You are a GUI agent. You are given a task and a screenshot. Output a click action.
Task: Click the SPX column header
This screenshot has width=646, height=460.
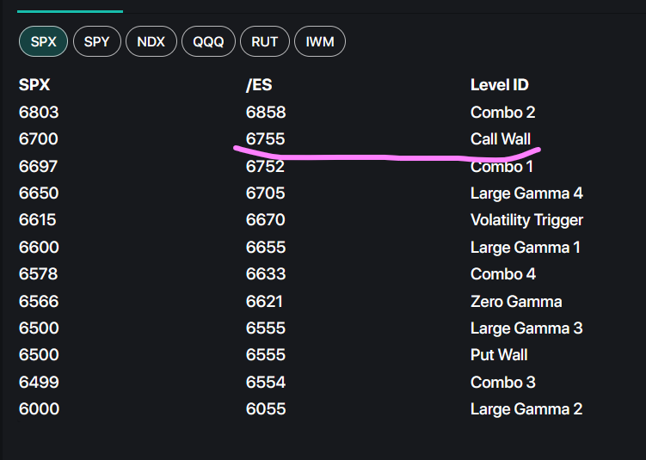(x=34, y=85)
